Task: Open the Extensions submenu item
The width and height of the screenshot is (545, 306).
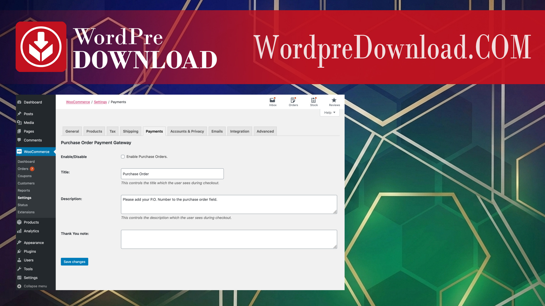Action: pyautogui.click(x=26, y=212)
